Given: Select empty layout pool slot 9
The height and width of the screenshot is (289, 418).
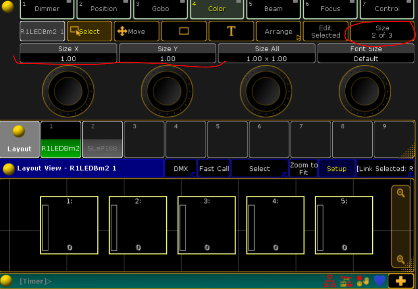Looking at the screenshot, I should point(394,140).
